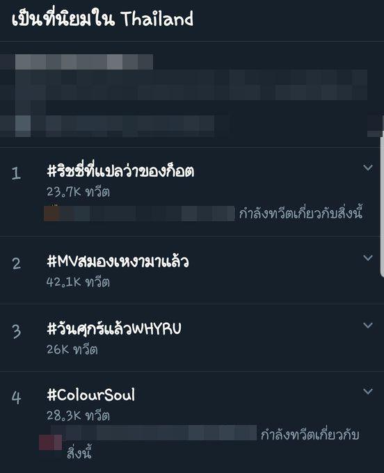The image size is (384, 473).
Task: Select rank number 2 in trend list
Action: click(16, 264)
